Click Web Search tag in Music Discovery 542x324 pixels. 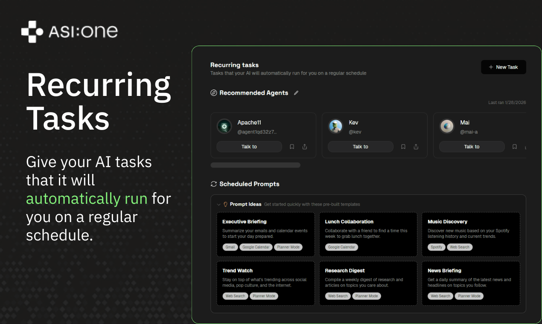click(460, 247)
